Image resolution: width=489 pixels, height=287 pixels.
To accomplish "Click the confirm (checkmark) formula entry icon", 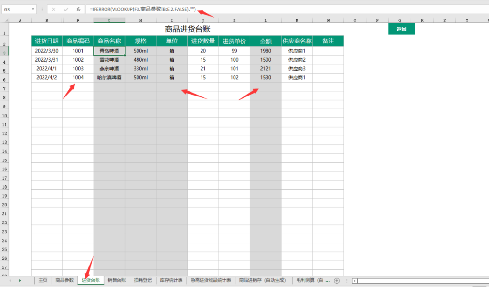I will click(x=65, y=9).
